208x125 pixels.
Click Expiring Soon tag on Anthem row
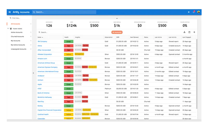[x=93, y=80]
